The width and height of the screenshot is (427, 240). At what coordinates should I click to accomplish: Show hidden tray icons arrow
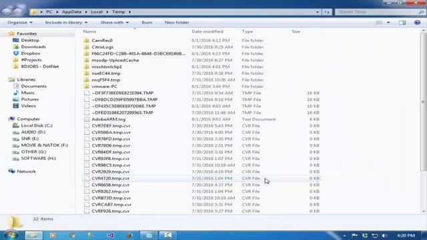[x=344, y=235]
